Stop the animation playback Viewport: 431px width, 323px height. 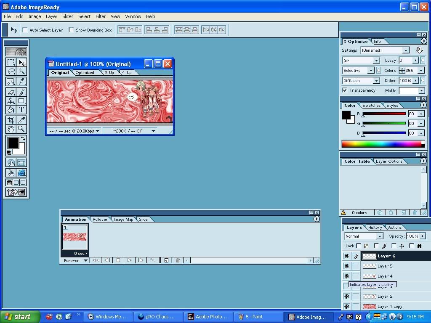(x=118, y=260)
